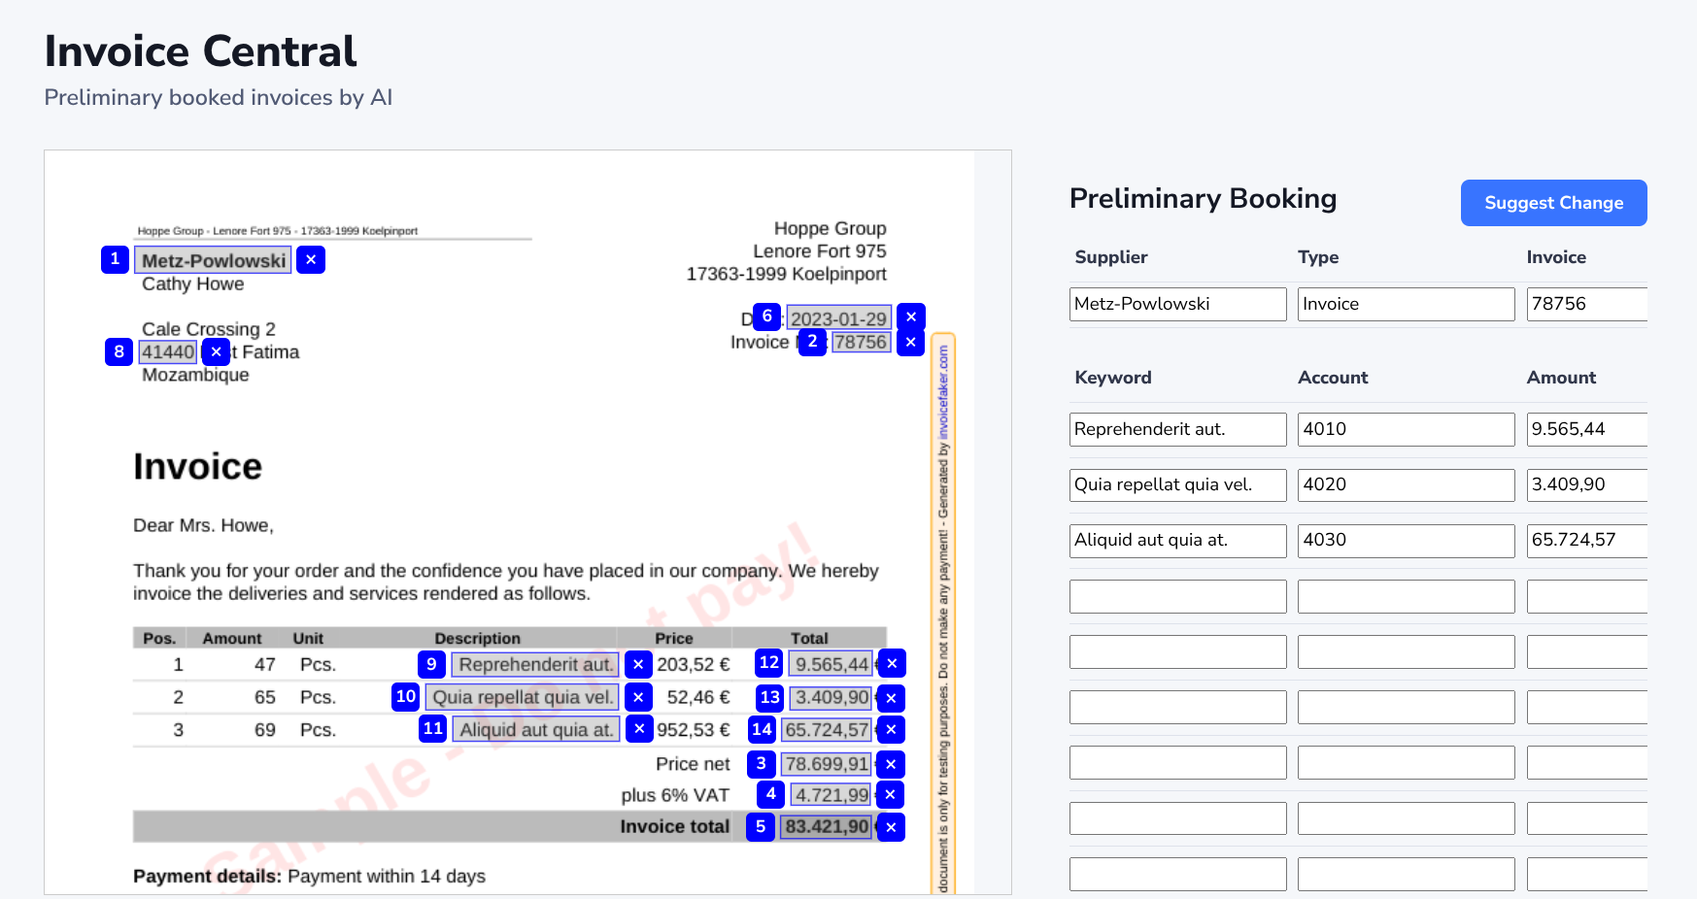Screen dimensions: 1697x899
Task: Select the Amount field showing 3.409,90
Action: coord(1586,484)
